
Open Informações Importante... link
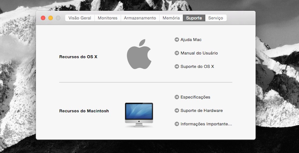tap(206, 124)
